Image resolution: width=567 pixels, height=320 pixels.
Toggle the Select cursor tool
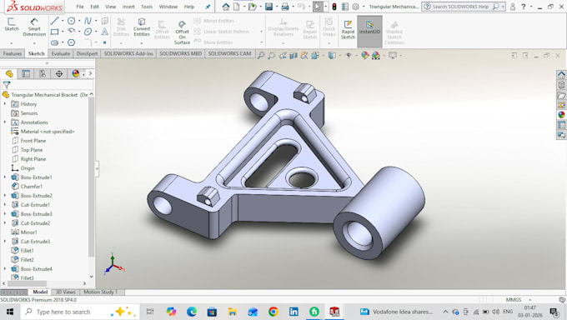[317, 7]
